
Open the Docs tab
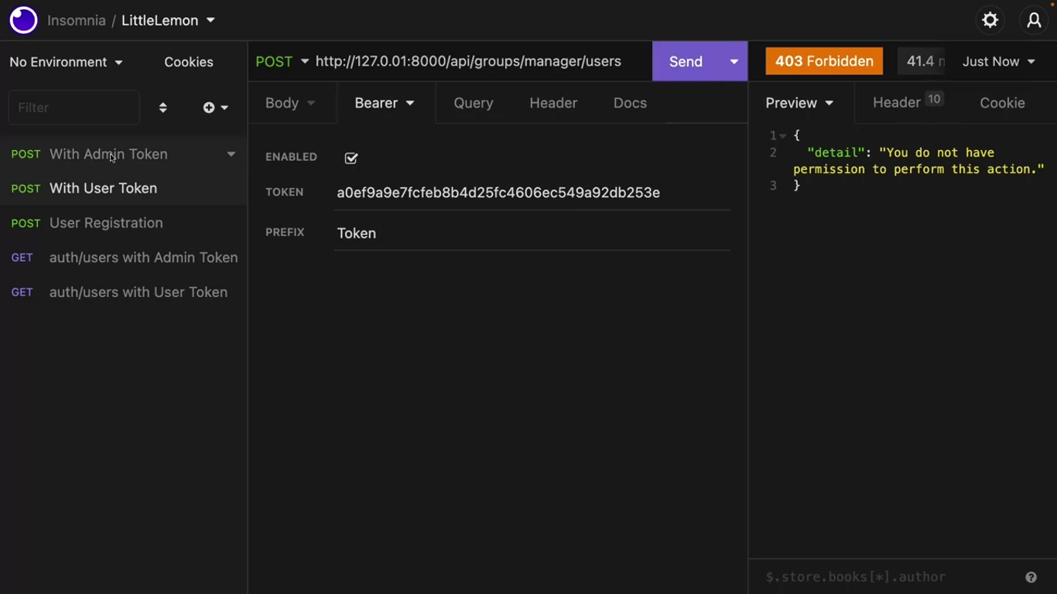[630, 103]
